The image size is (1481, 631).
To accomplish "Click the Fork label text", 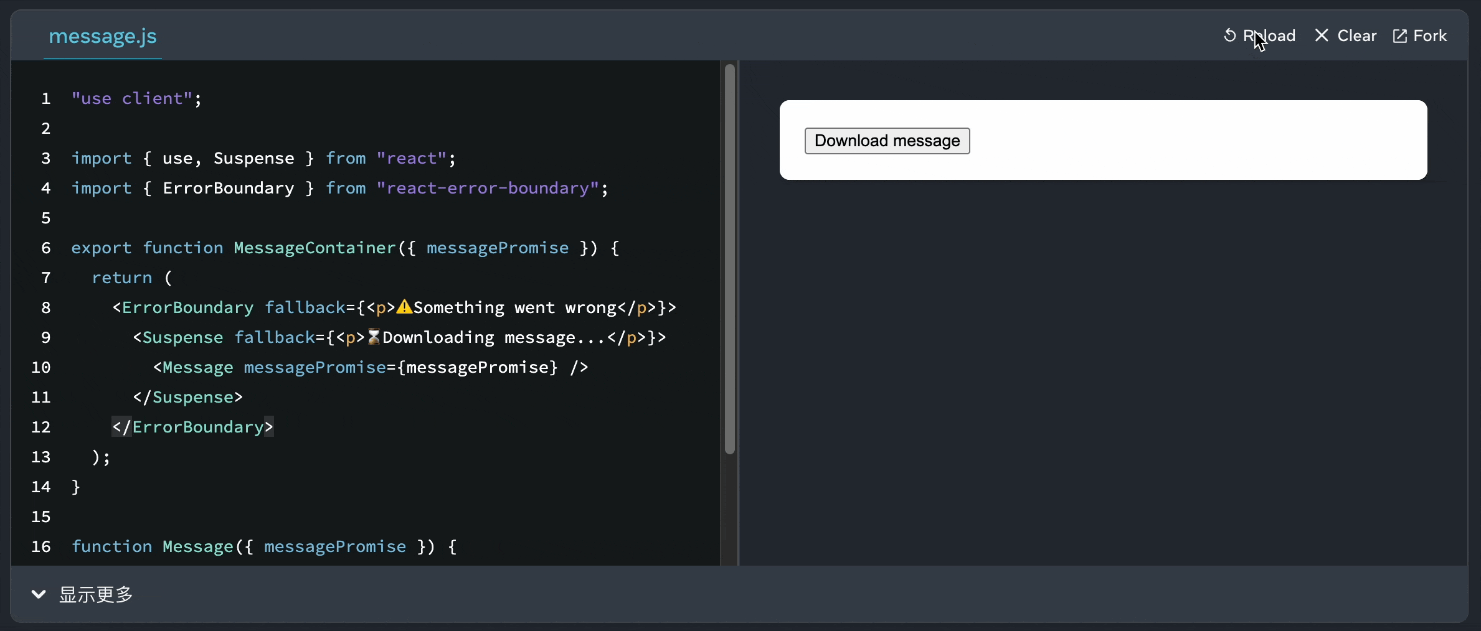I will point(1430,35).
